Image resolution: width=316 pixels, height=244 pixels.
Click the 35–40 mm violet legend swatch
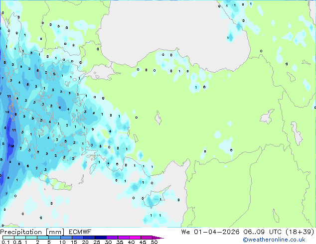click(124, 238)
